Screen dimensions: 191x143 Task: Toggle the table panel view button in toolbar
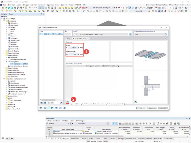[43, 8]
